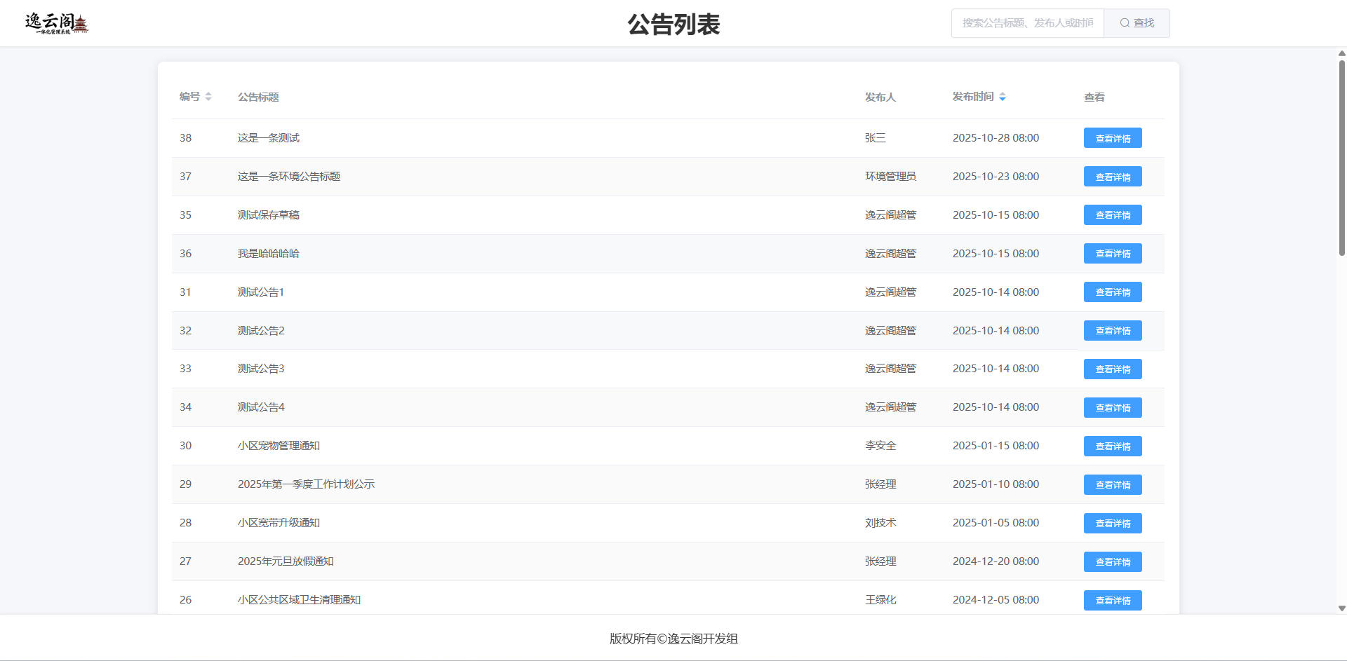Click the search input for announcement title or publisher
This screenshot has width=1347, height=661.
click(x=1026, y=22)
